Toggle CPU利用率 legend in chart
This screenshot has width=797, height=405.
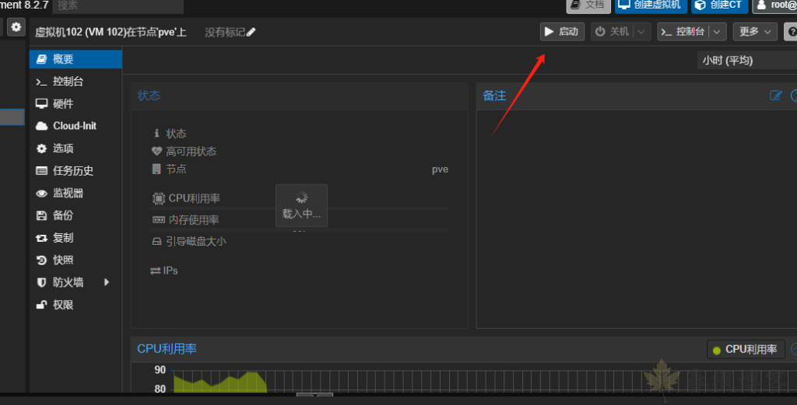746,349
